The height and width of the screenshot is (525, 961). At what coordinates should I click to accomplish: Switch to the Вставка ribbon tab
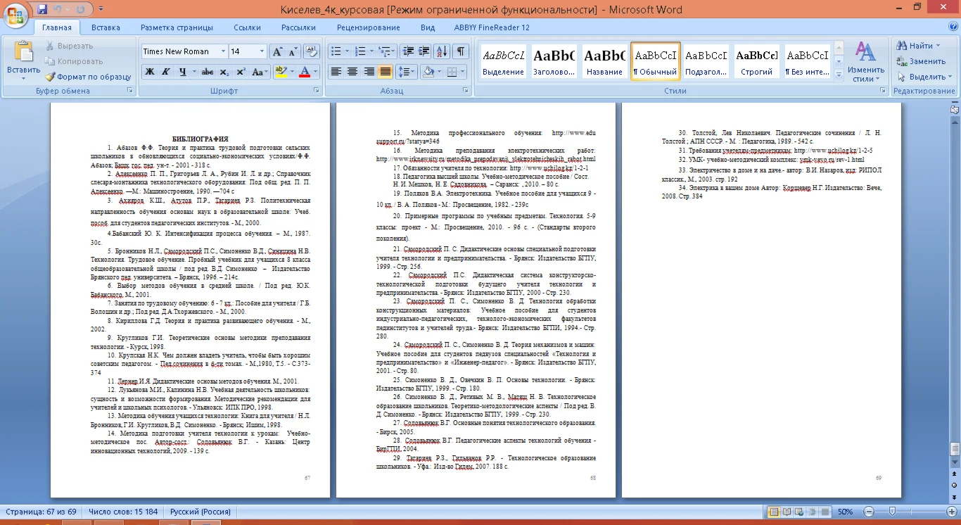click(106, 27)
